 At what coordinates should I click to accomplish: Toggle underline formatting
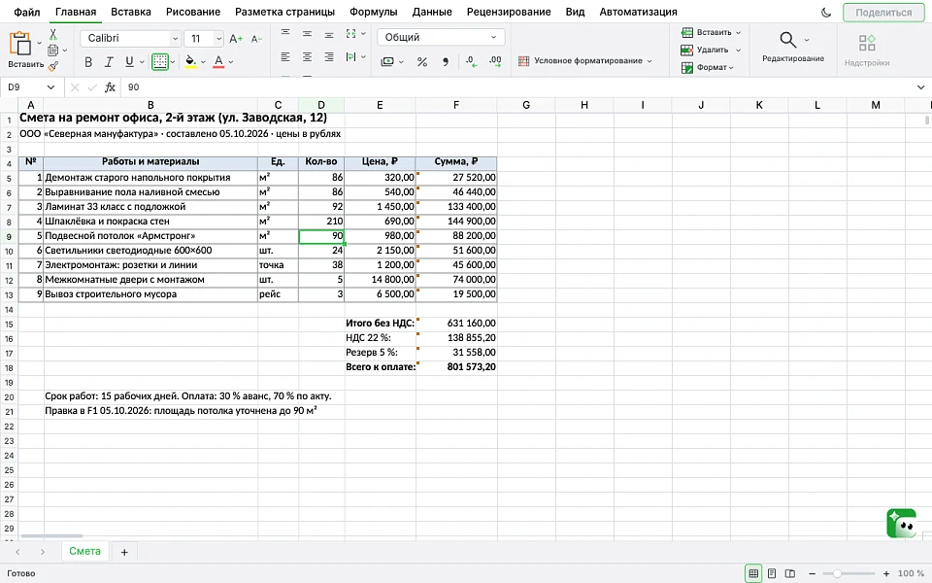[x=129, y=62]
